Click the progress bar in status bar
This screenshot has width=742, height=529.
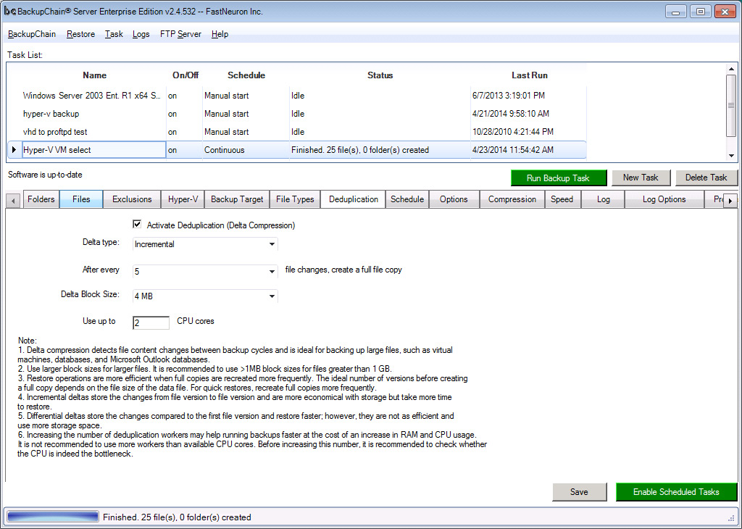click(x=53, y=517)
